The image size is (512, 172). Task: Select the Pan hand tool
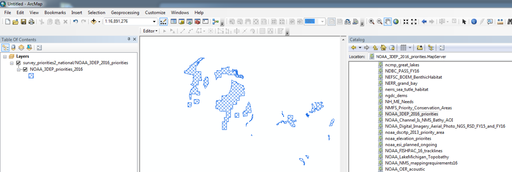click(x=388, y=22)
